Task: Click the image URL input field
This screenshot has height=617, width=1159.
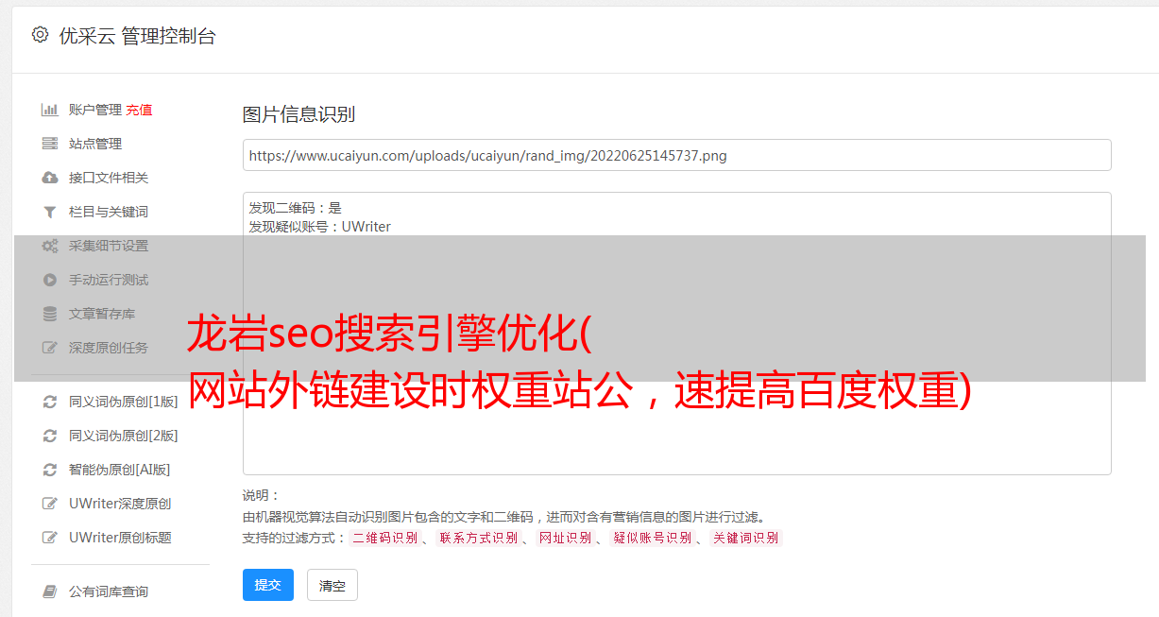Action: pos(676,155)
